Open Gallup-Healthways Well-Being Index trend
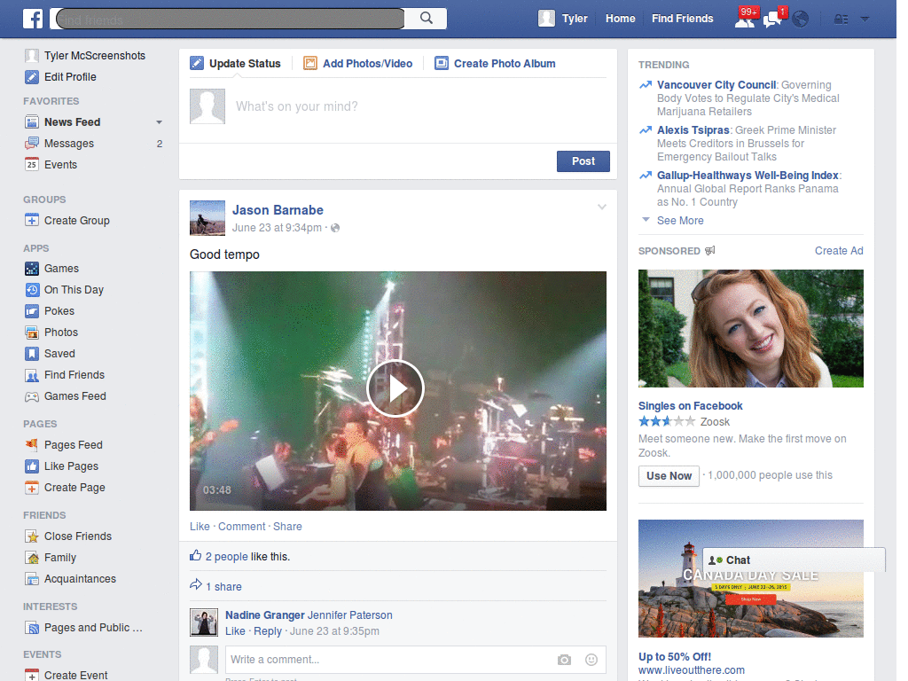Screen dimensions: 908x681 click(748, 176)
